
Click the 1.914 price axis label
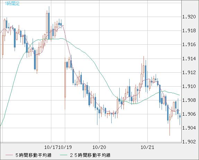[x=189, y=59]
